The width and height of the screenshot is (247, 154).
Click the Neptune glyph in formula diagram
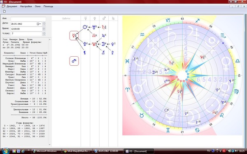[x=94, y=44]
